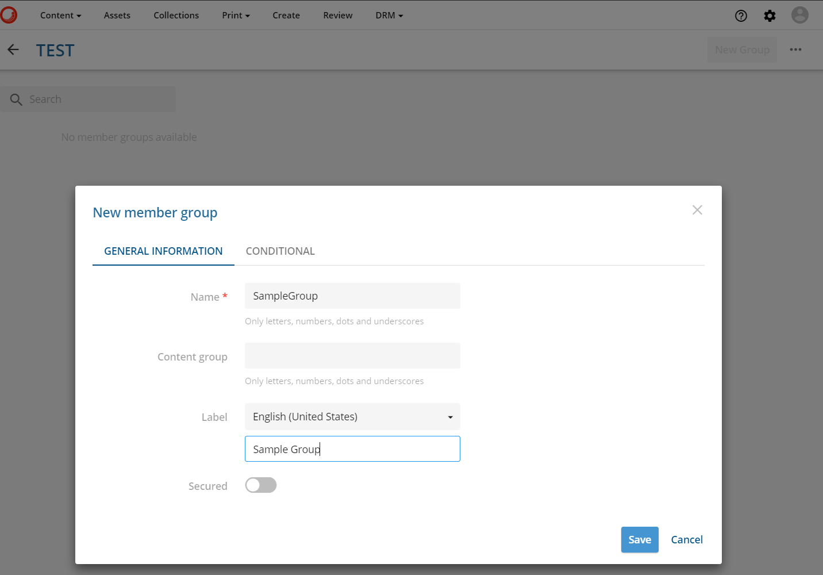Click the 'No member groups available' text
Screen dimensions: 823x575
coord(129,137)
